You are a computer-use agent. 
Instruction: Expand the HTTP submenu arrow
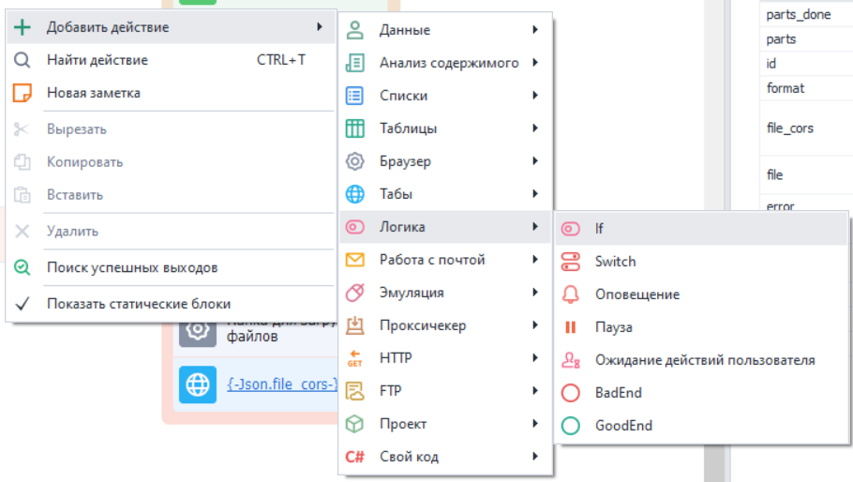point(534,358)
